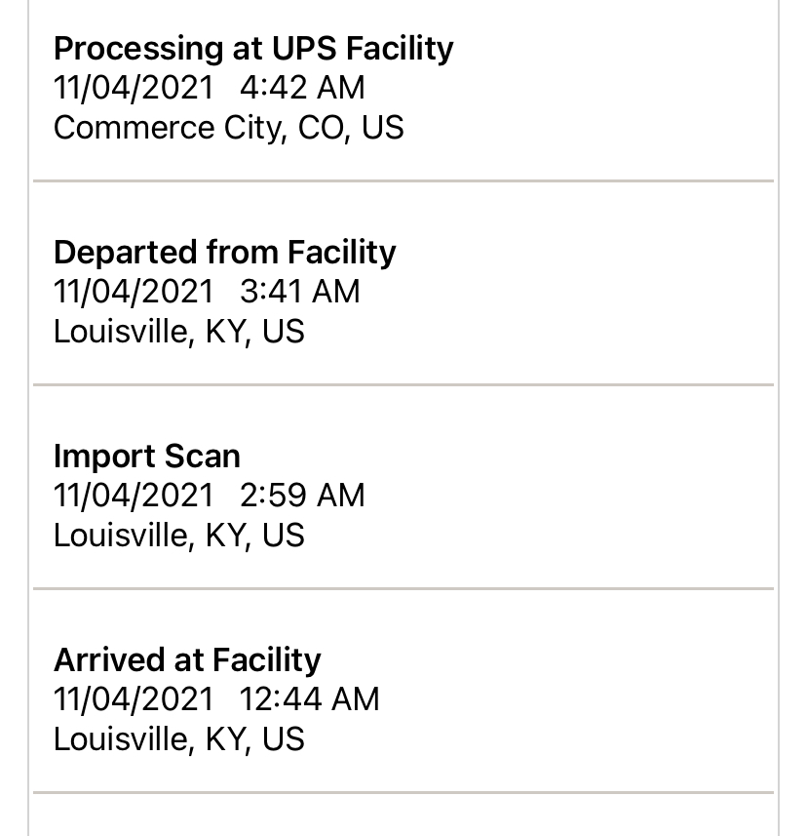This screenshot has width=807, height=836.
Task: Click the 11/04/2021 4:42 AM timestamp
Action: 210,88
